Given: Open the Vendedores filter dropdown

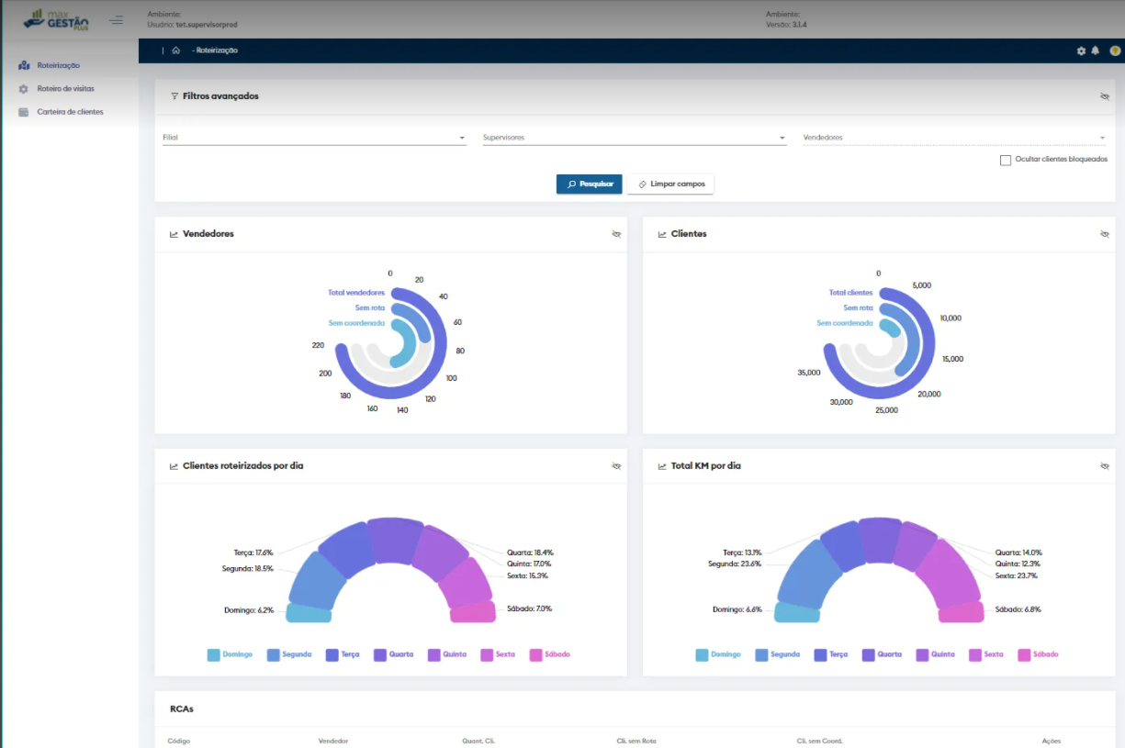Looking at the screenshot, I should 953,138.
